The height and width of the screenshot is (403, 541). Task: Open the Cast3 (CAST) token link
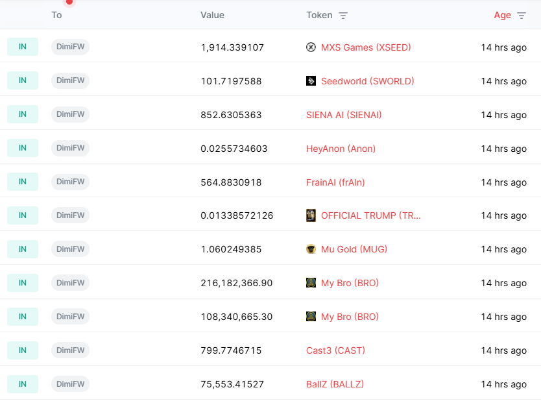click(336, 350)
